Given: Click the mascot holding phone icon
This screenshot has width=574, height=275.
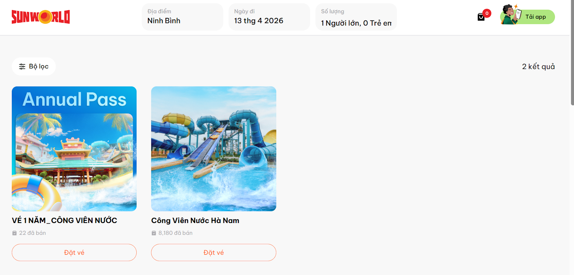Looking at the screenshot, I should pyautogui.click(x=511, y=14).
